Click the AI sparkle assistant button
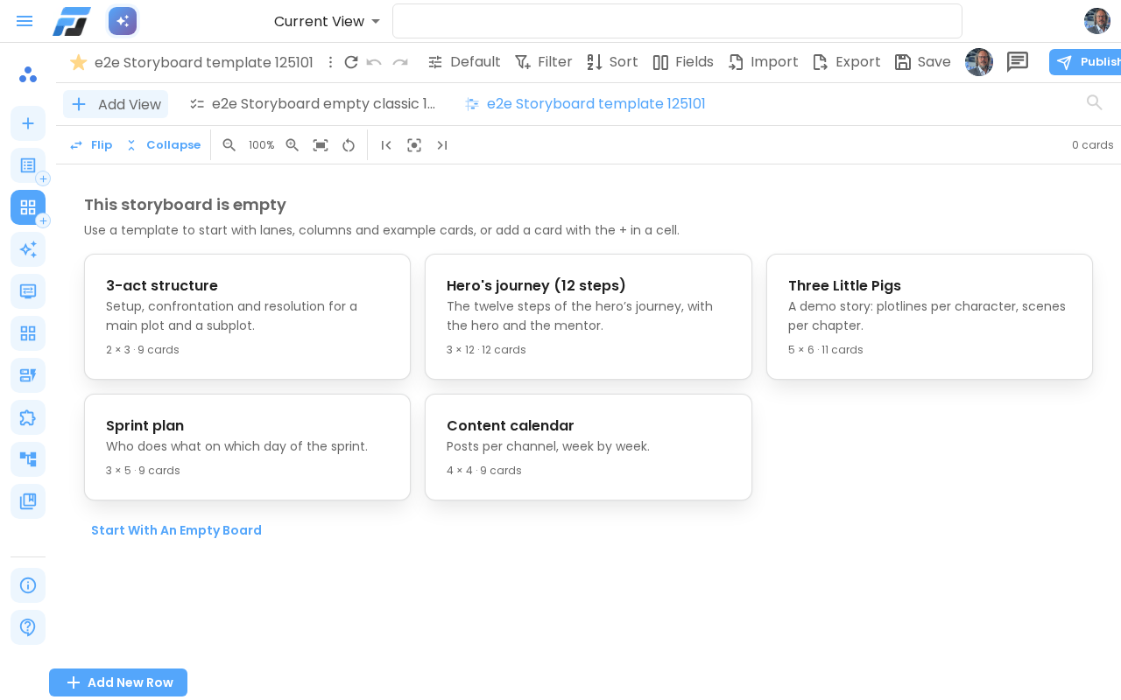Screen dimensions: 1121x700 [123, 21]
